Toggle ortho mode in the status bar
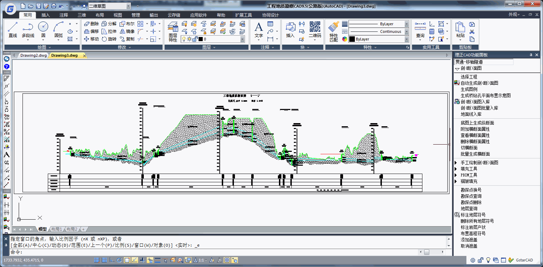This screenshot has height=267, width=543. 112,260
